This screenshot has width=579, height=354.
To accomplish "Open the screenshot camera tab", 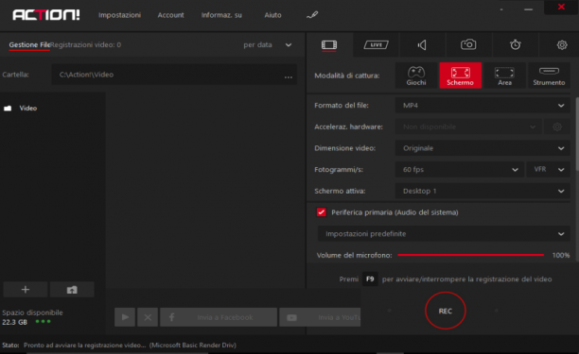I will coord(468,44).
